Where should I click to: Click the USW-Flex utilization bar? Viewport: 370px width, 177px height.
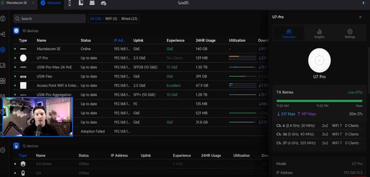(242, 76)
